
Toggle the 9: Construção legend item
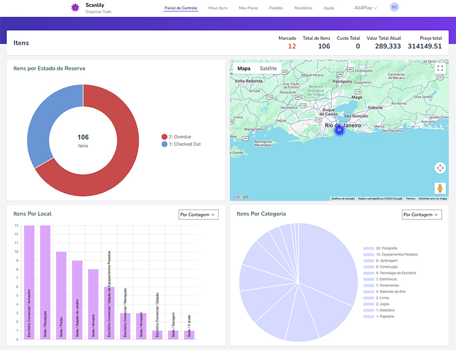(x=380, y=267)
